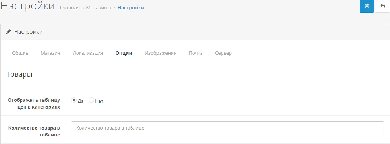Select the Опции tab
This screenshot has width=390, height=144.
[x=124, y=53]
